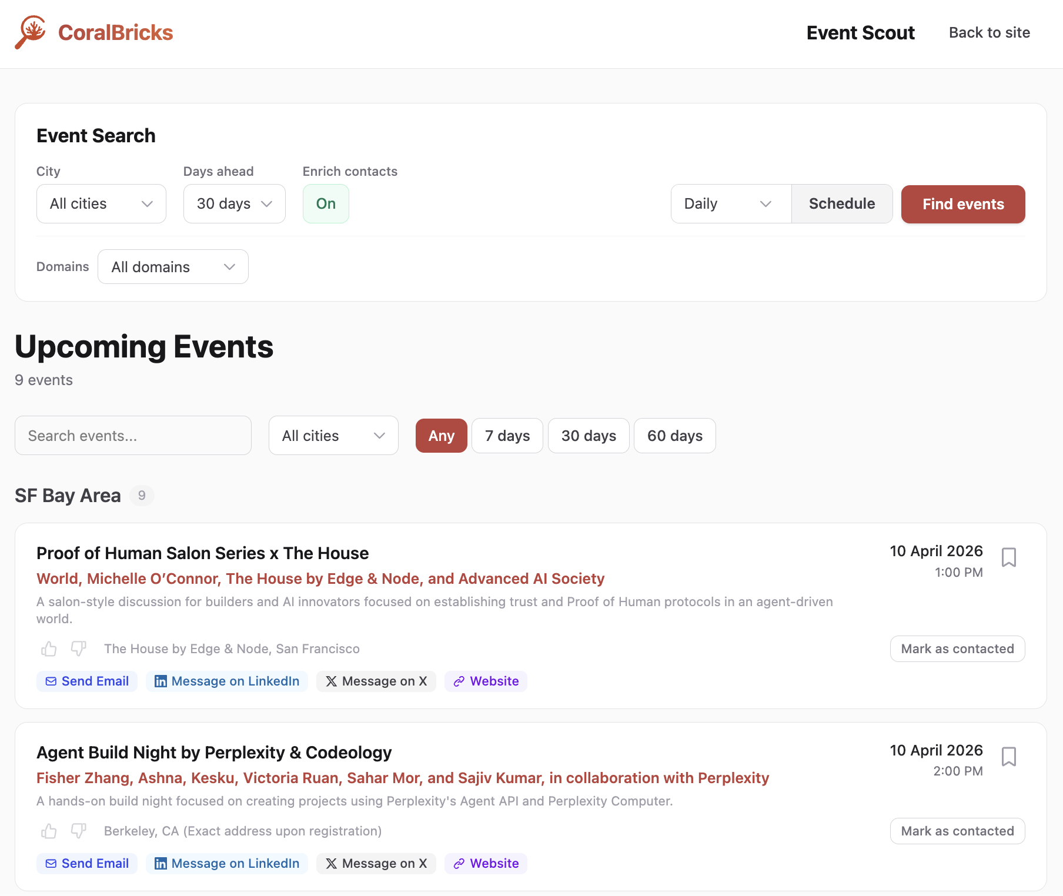Thumbs up the Proof of Human Salon event

(x=48, y=648)
